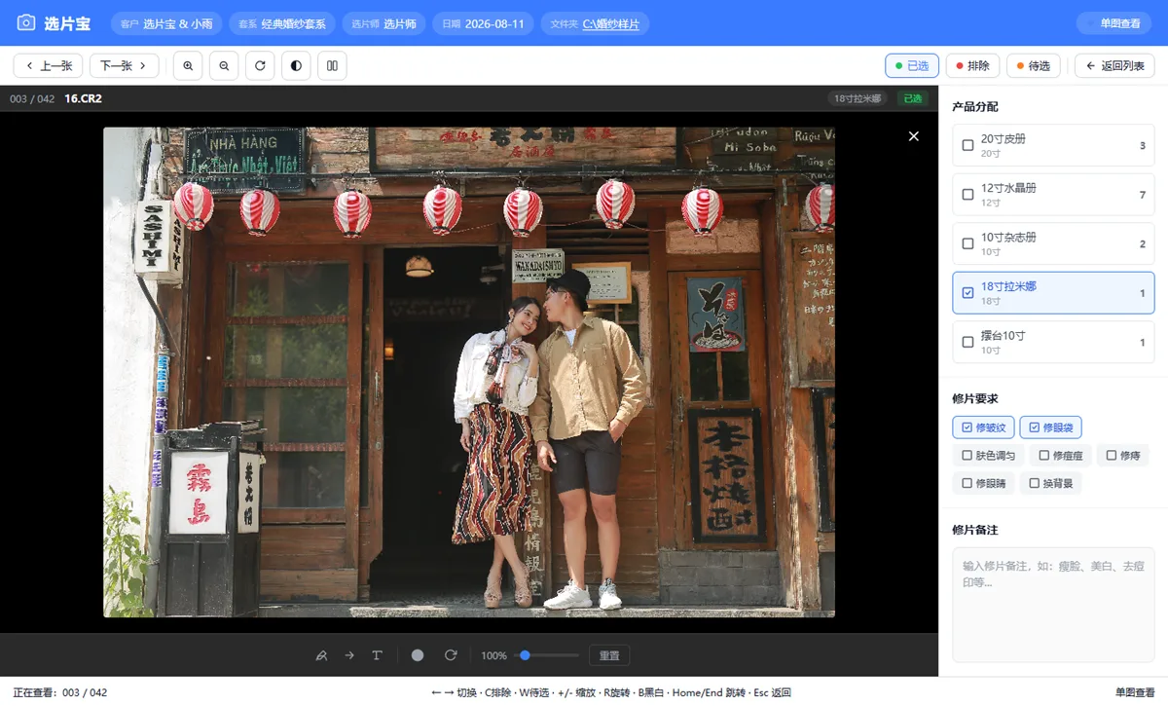Click the 产品分配 section heading
Image resolution: width=1168 pixels, height=706 pixels.
coord(974,106)
